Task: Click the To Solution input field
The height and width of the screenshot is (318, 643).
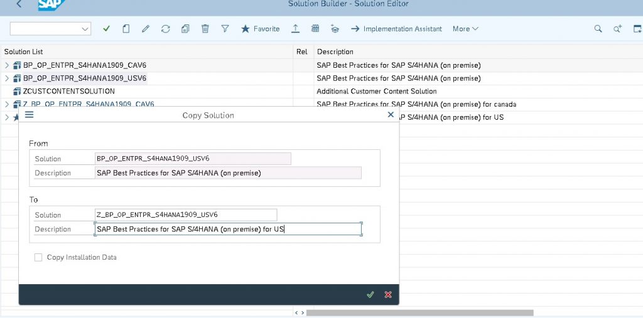Action: 186,215
